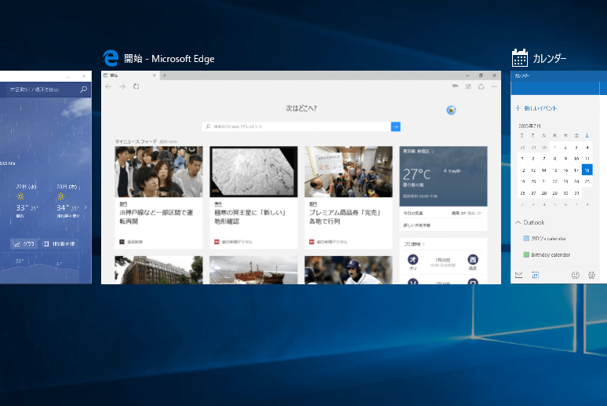The image size is (607, 406).
Task: Click the feedback smiley icon in Calendar
Action: coord(576,275)
